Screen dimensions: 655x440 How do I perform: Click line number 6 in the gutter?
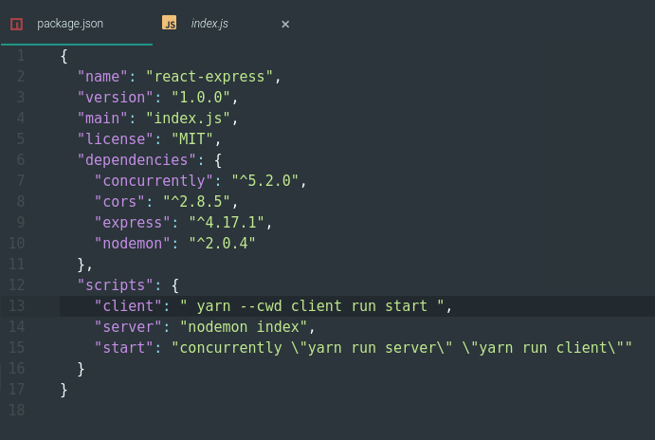point(21,159)
